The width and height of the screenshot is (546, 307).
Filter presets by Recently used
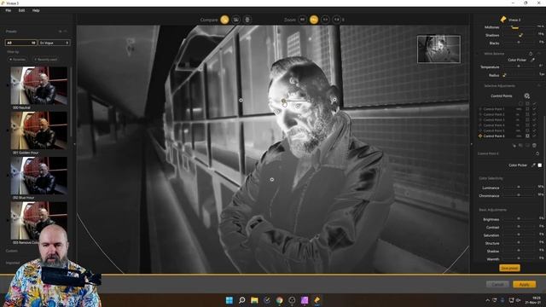click(45, 60)
